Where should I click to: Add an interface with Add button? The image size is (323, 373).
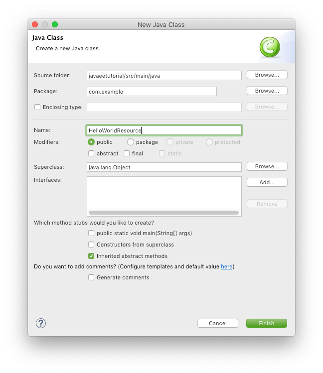coord(267,182)
